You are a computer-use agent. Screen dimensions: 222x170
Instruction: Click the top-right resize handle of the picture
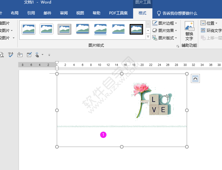point(187,74)
